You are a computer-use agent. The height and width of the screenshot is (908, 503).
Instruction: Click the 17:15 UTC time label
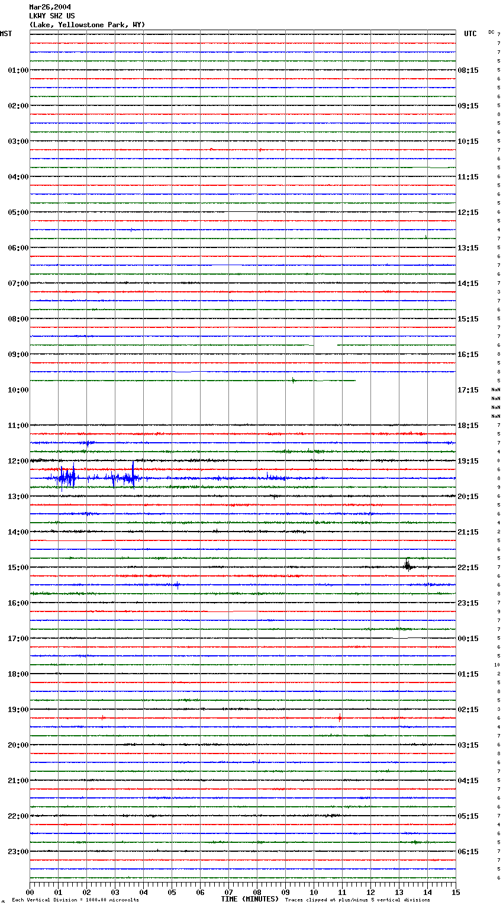[x=468, y=390]
